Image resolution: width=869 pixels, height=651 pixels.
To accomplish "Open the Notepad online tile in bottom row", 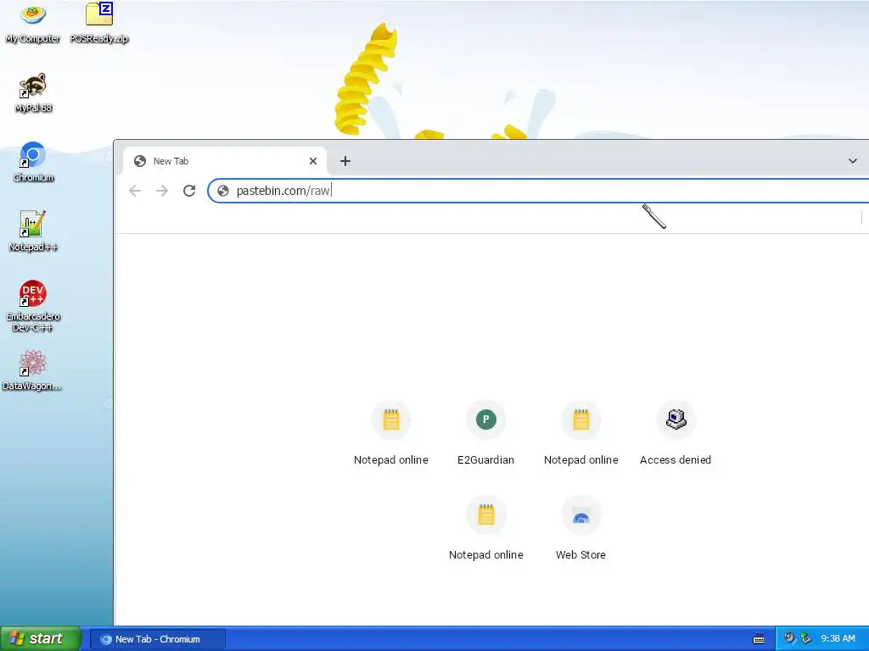I will [486, 529].
